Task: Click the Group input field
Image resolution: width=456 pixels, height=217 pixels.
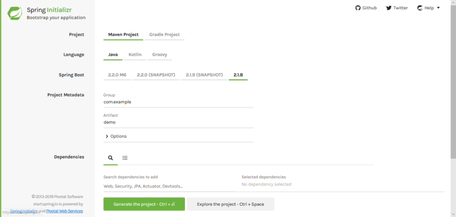Action: pos(179,102)
